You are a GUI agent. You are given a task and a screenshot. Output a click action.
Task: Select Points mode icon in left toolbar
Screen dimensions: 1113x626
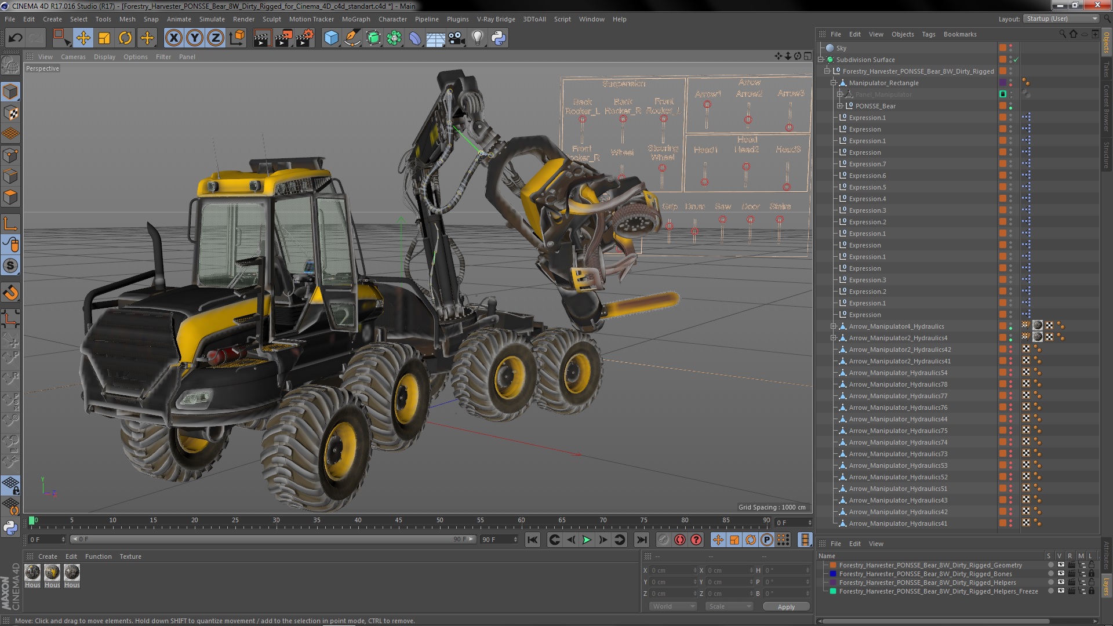tap(10, 155)
